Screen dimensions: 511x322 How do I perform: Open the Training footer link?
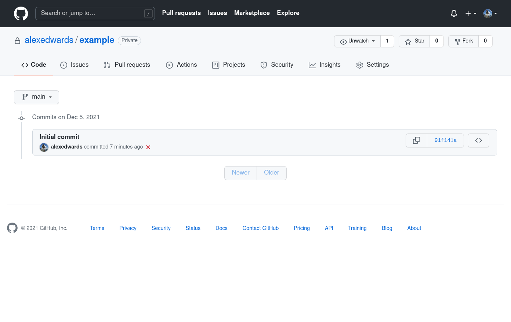click(358, 228)
